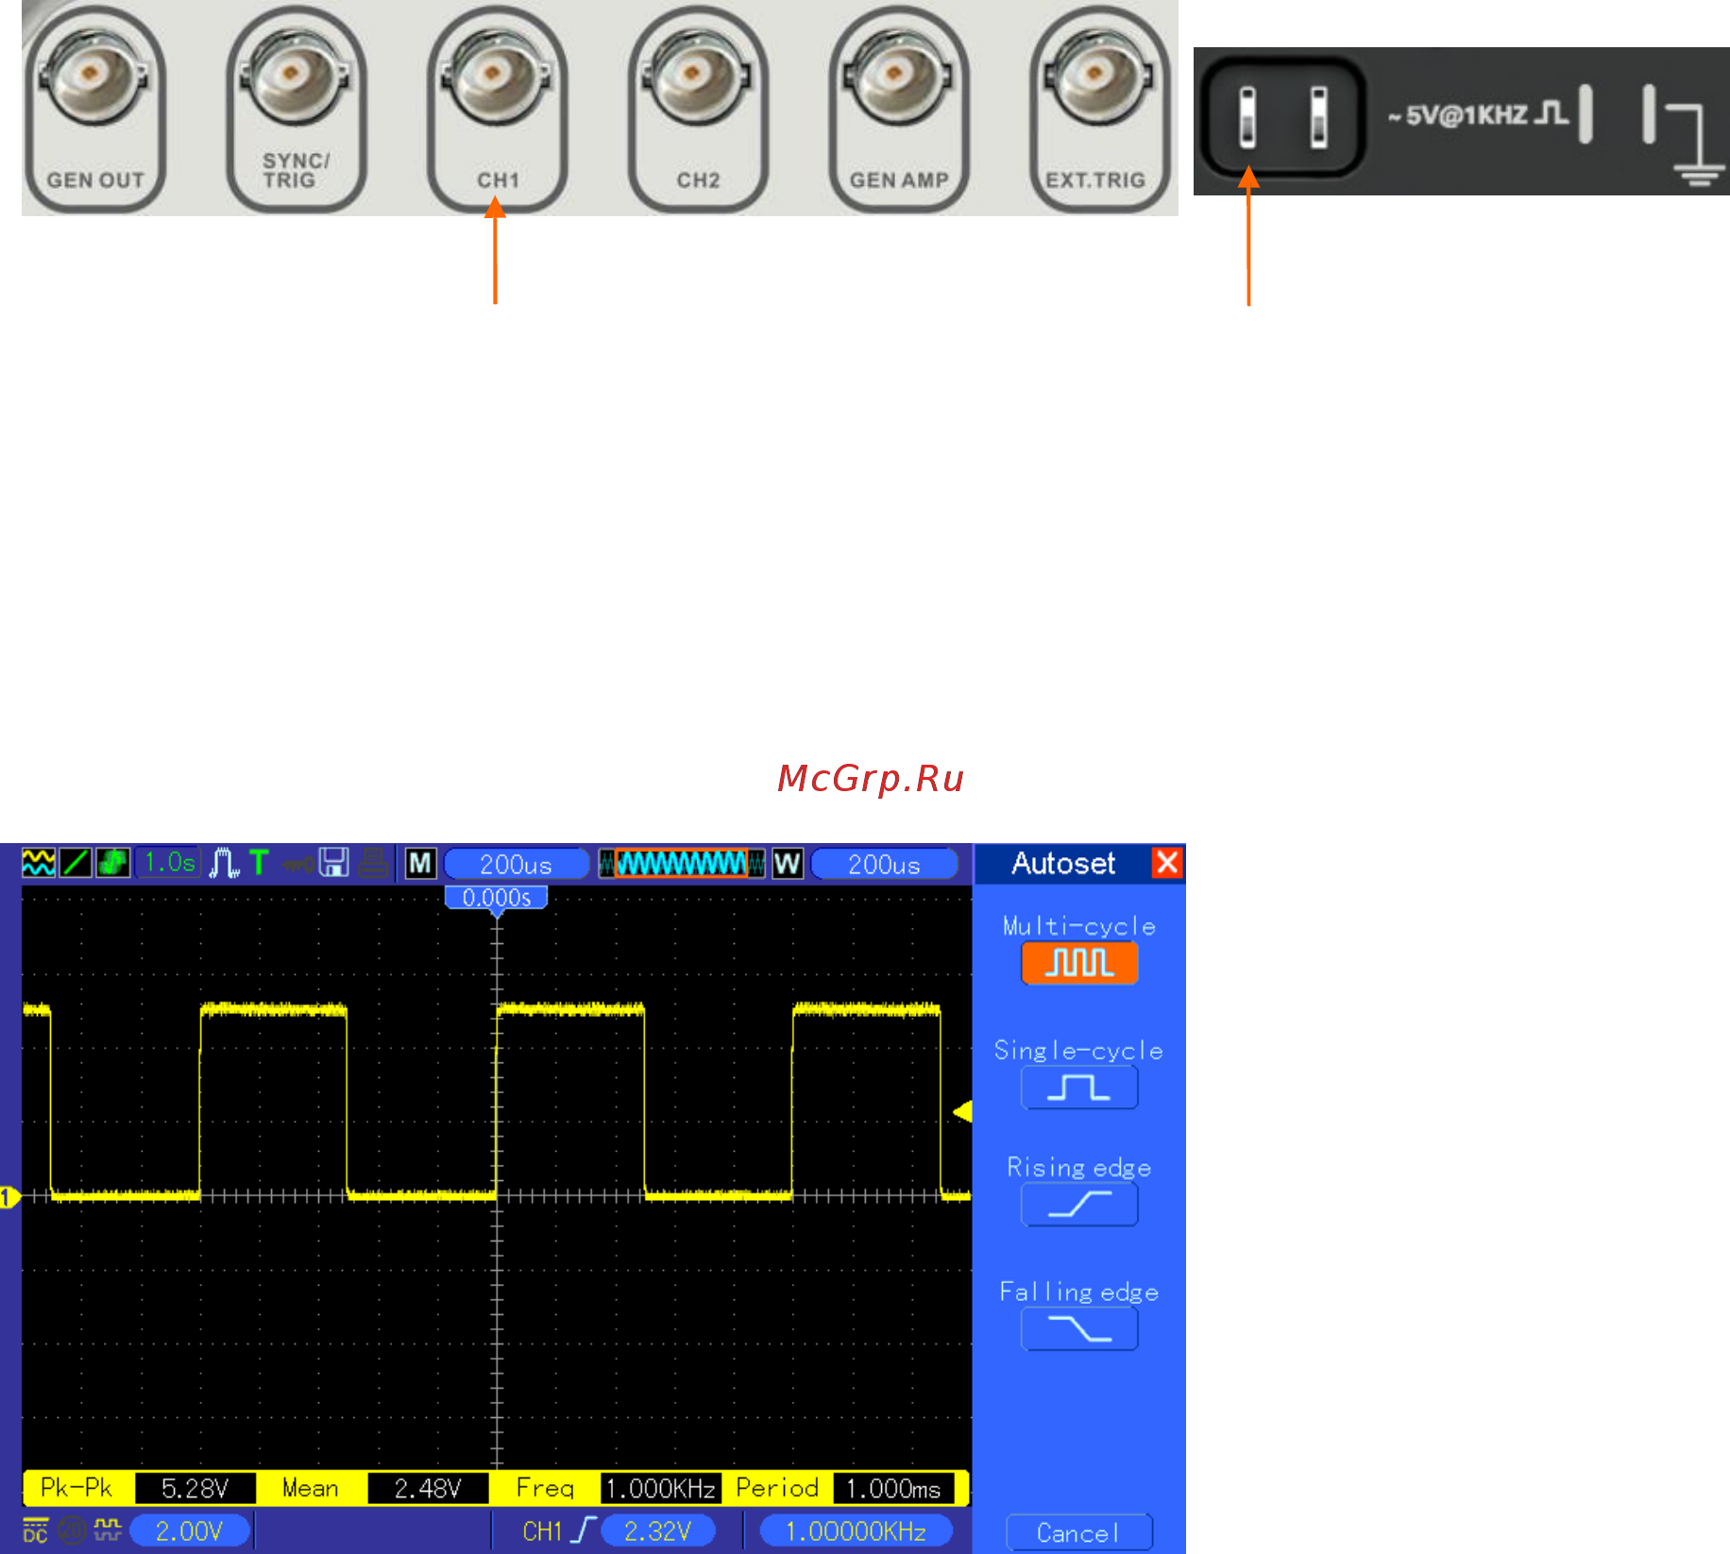Click the pulse waveform acquisition icon

(x=224, y=863)
